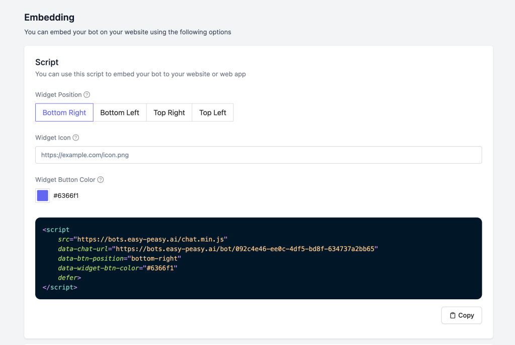Click the data-btn-position line in the code
This screenshot has width=515, height=345.
coord(119,258)
